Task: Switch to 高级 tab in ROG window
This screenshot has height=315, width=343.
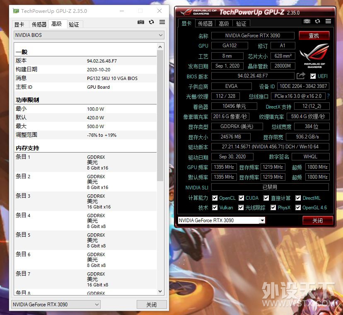Action: coord(224,24)
